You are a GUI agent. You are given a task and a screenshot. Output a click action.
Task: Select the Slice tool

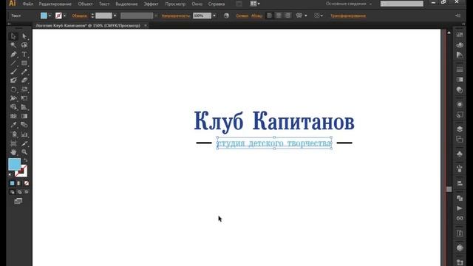tap(24, 143)
